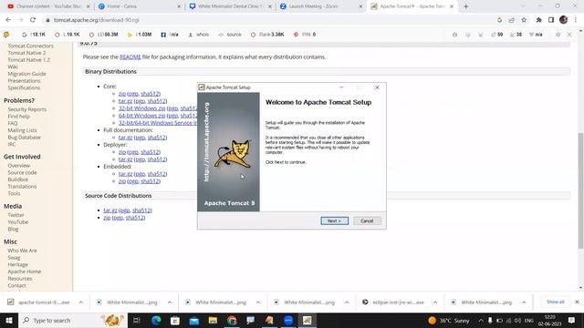Download Full documentation tar.gz link
The height and width of the screenshot is (328, 584).
point(125,138)
